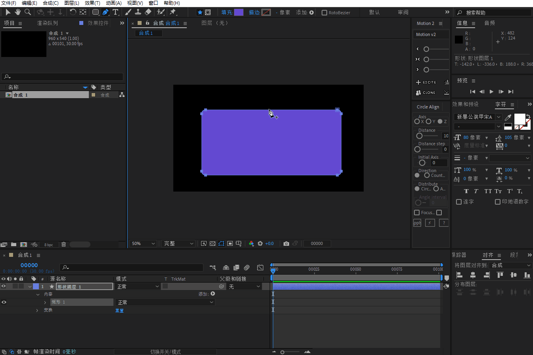Click the 重置 reset link for transform
Image resolution: width=533 pixels, height=355 pixels.
(x=119, y=310)
